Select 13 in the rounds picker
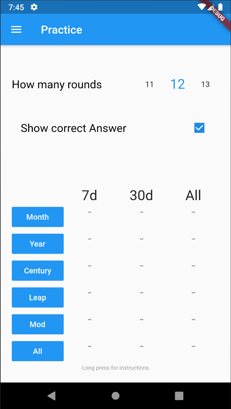 [205, 85]
